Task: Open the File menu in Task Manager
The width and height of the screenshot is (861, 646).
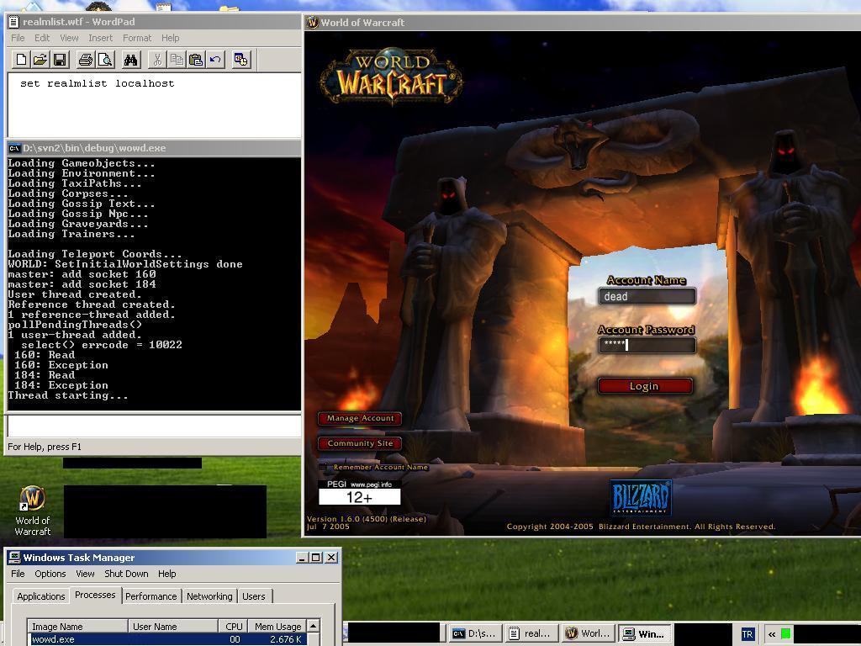Action: click(x=18, y=574)
